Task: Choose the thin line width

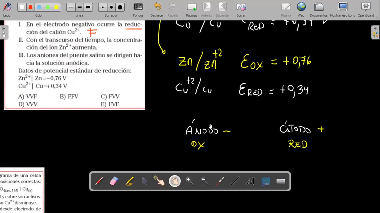Action: click(x=71, y=7)
